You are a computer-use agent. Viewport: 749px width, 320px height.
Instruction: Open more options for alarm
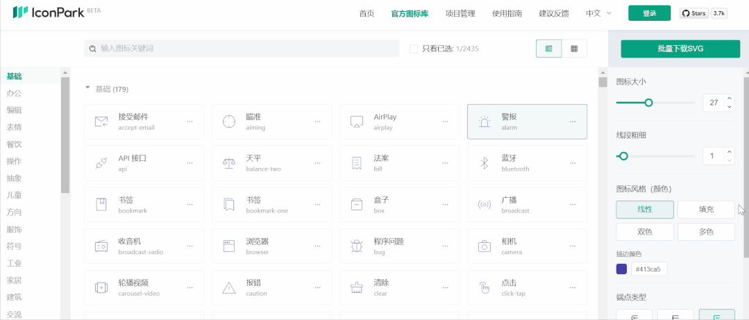click(573, 121)
